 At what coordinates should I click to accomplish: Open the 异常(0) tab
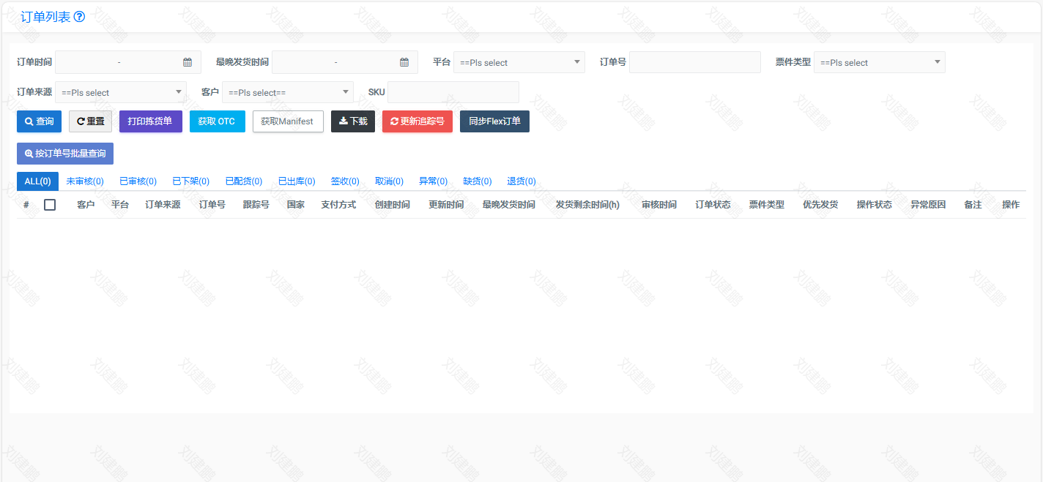433,181
